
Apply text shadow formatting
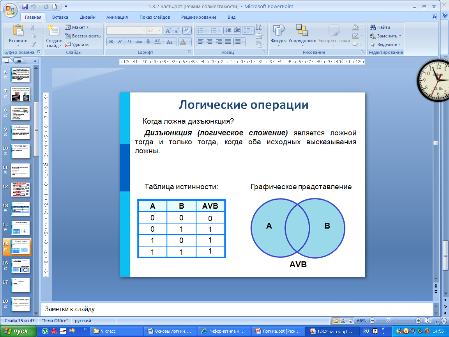[x=148, y=42]
